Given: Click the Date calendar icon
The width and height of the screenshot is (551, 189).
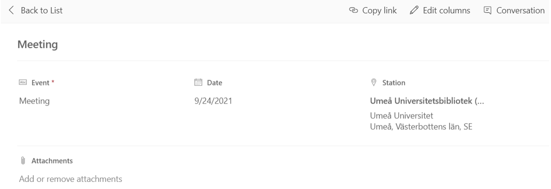Looking at the screenshot, I should pyautogui.click(x=199, y=83).
